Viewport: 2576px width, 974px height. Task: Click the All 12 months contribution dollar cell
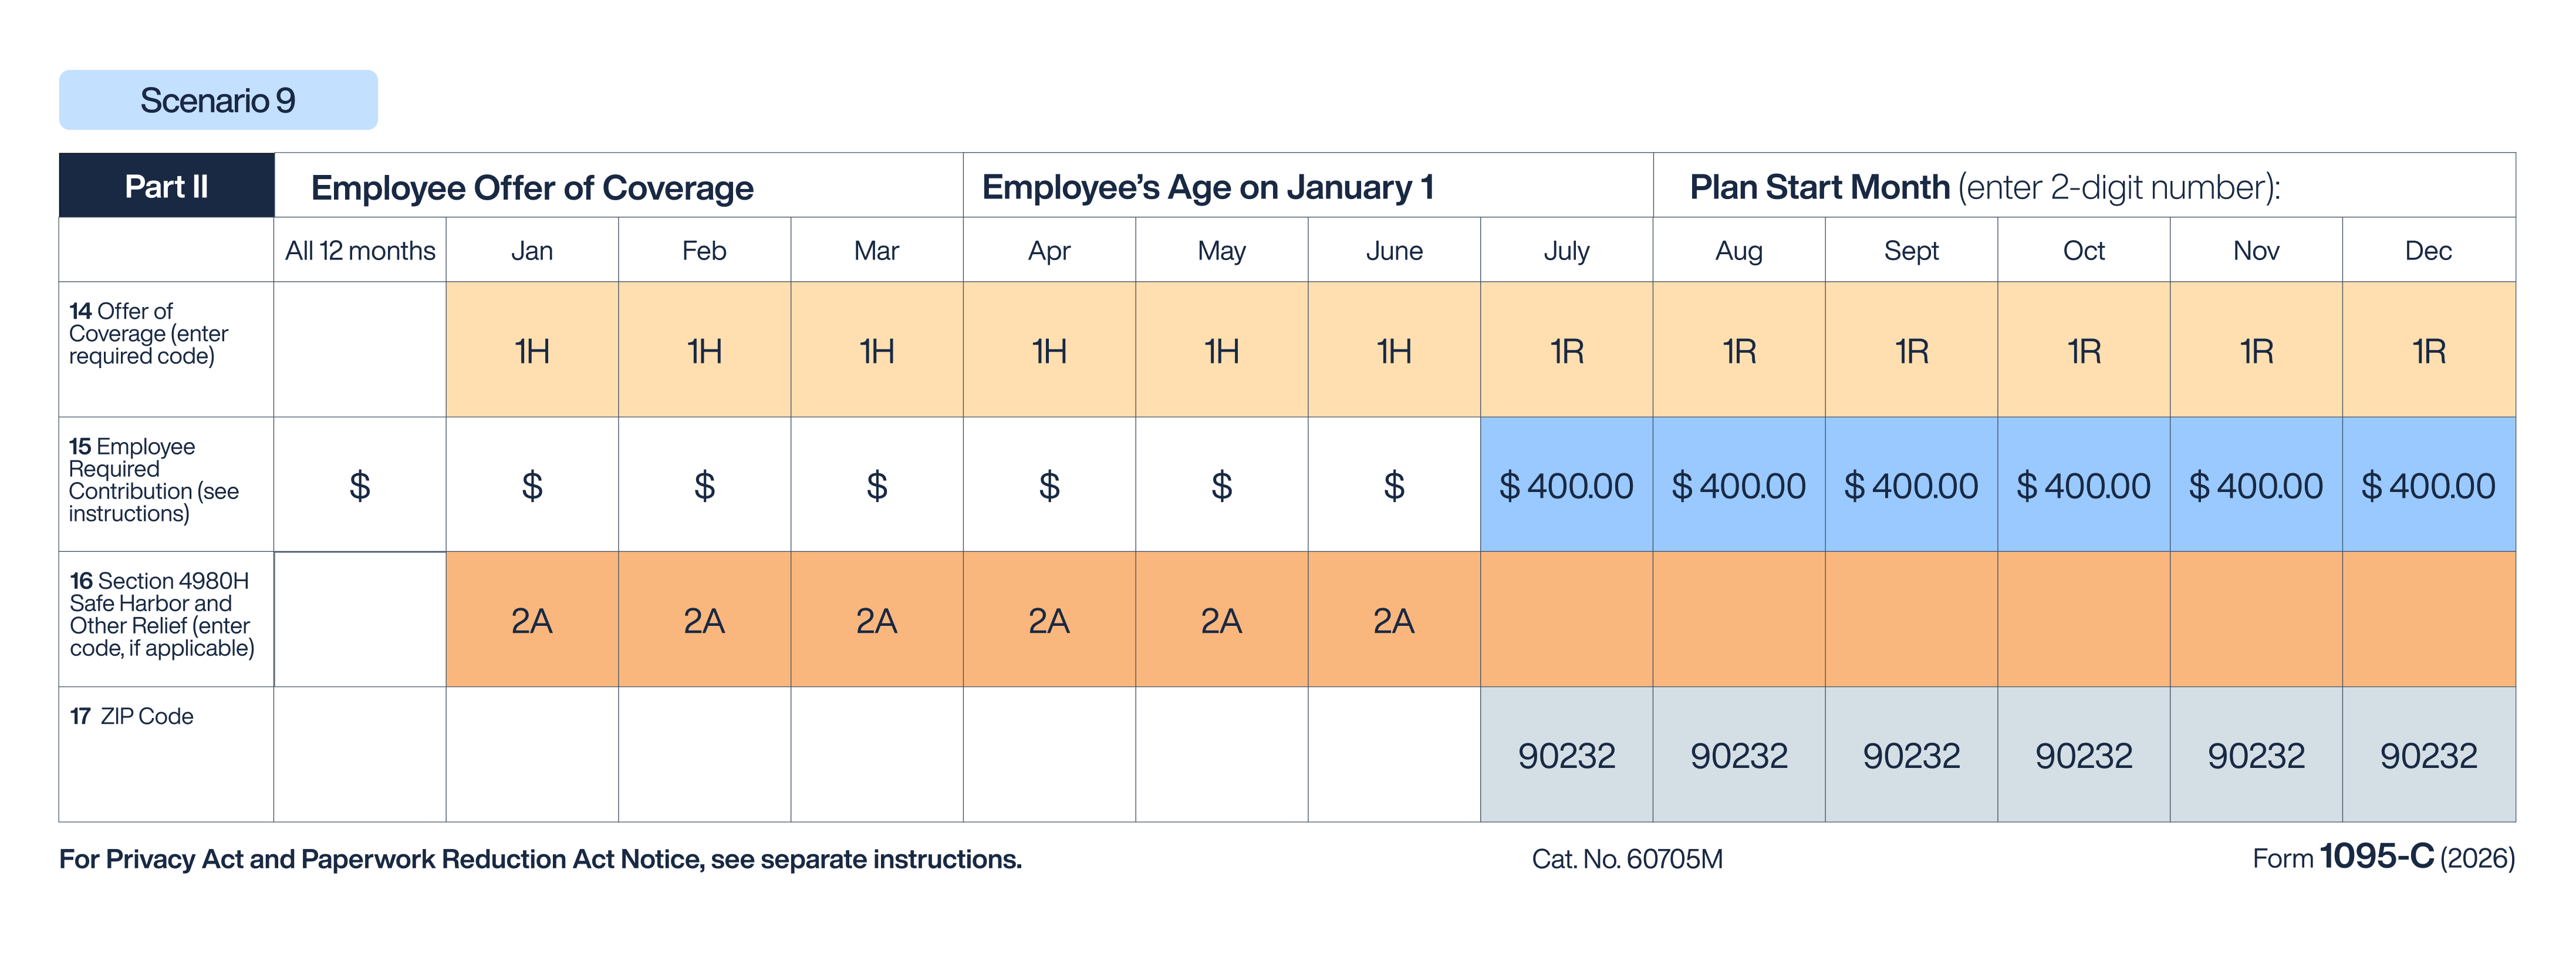click(360, 485)
